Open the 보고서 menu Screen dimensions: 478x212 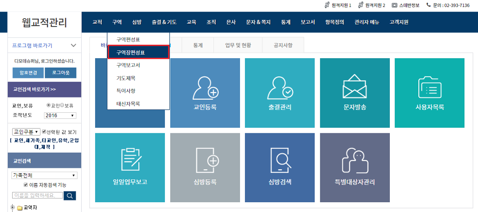308,22
